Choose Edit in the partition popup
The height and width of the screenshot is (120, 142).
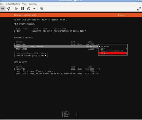click(113, 49)
